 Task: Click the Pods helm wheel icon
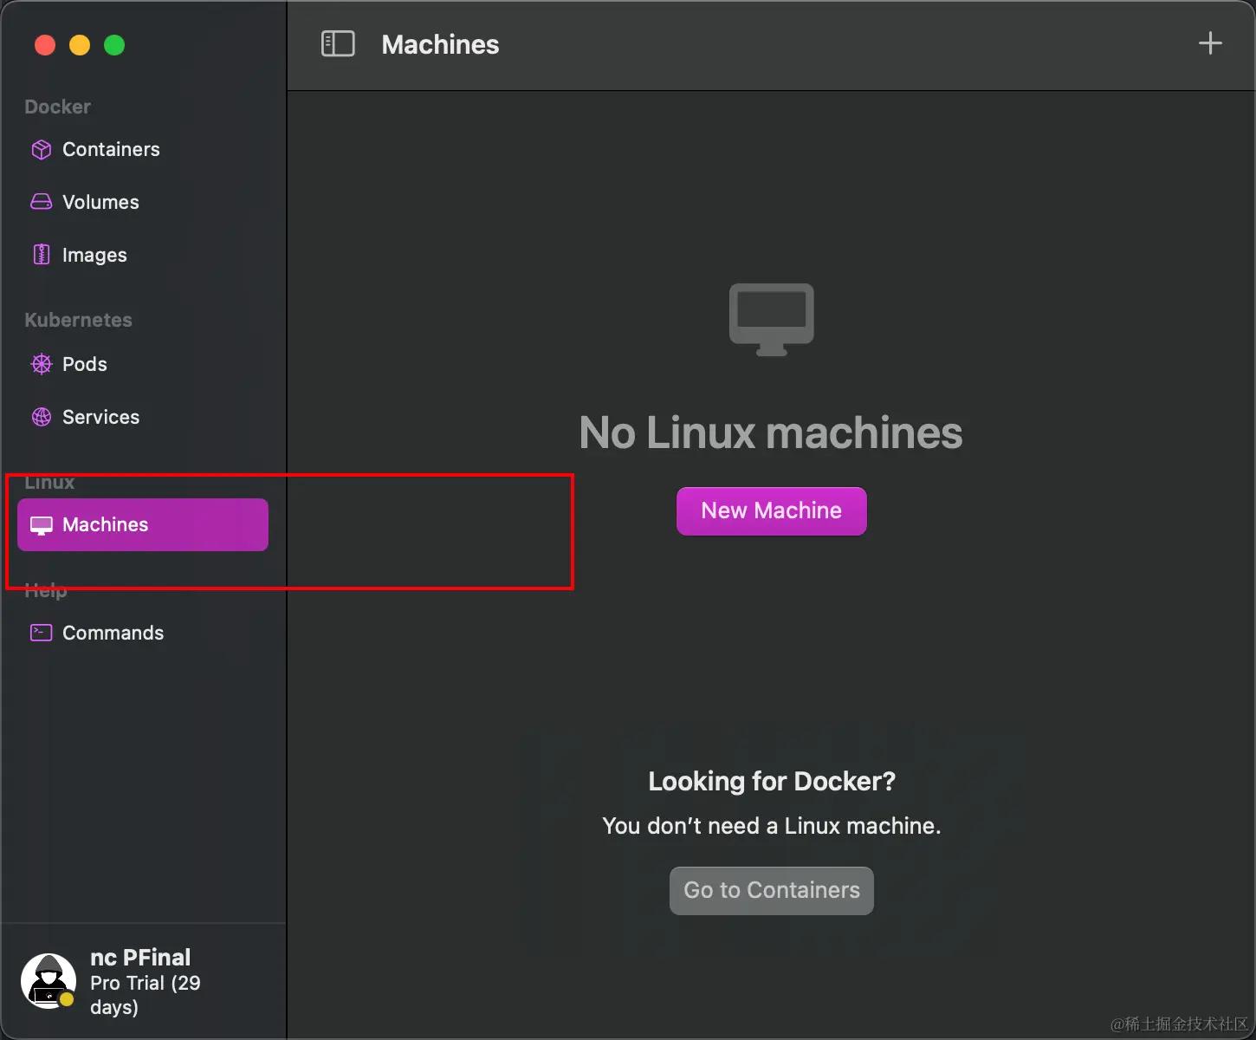coord(42,364)
